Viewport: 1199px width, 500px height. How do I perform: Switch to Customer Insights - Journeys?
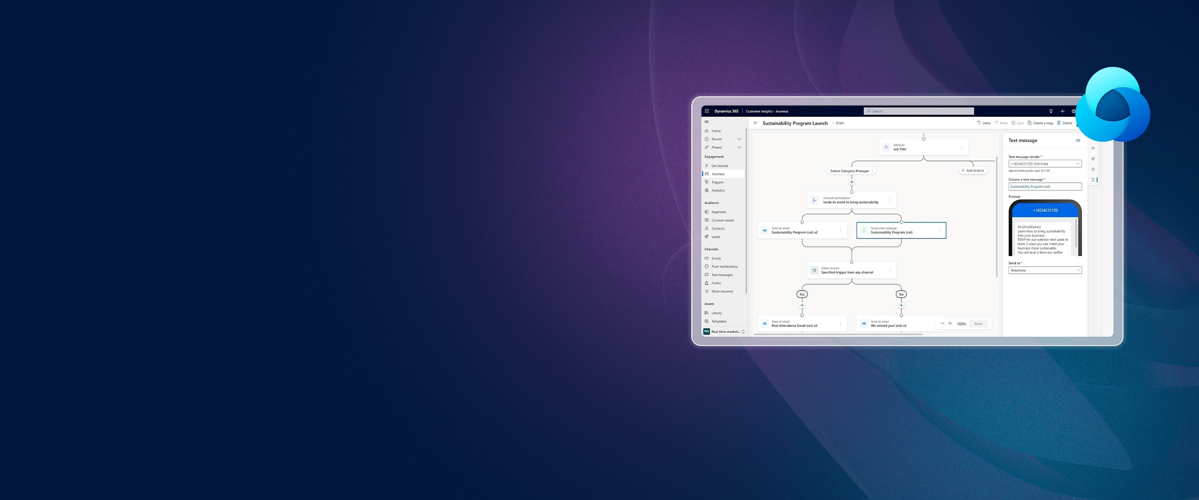point(766,111)
